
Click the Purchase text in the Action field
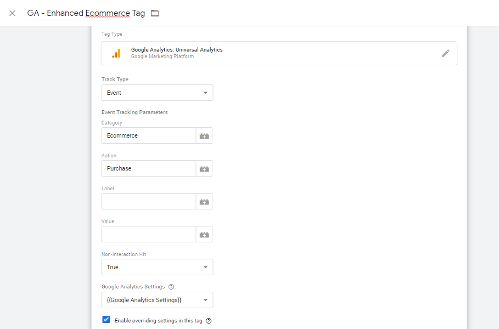[x=119, y=168]
